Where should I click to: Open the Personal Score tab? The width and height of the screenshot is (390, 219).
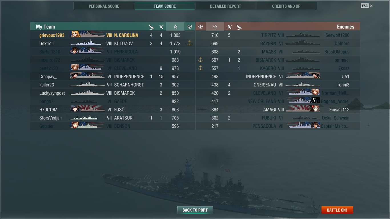pyautogui.click(x=104, y=6)
